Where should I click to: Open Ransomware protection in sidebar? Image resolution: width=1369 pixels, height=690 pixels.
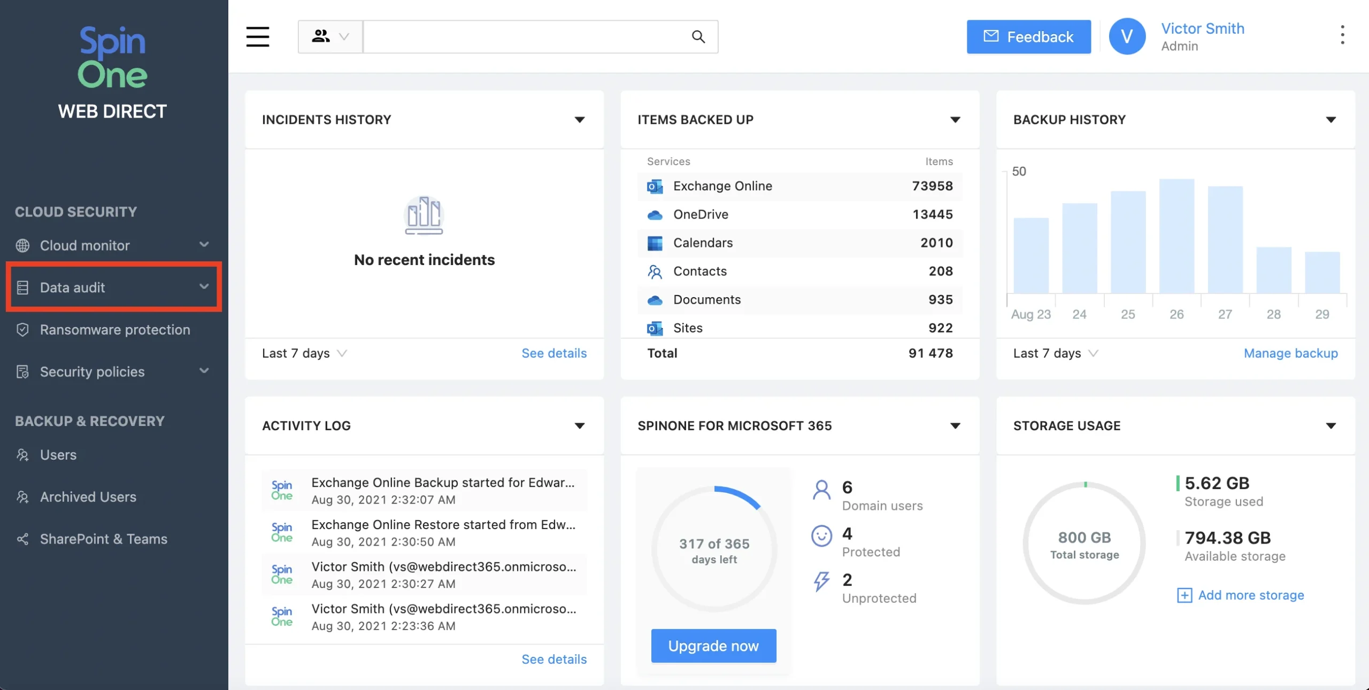(115, 330)
